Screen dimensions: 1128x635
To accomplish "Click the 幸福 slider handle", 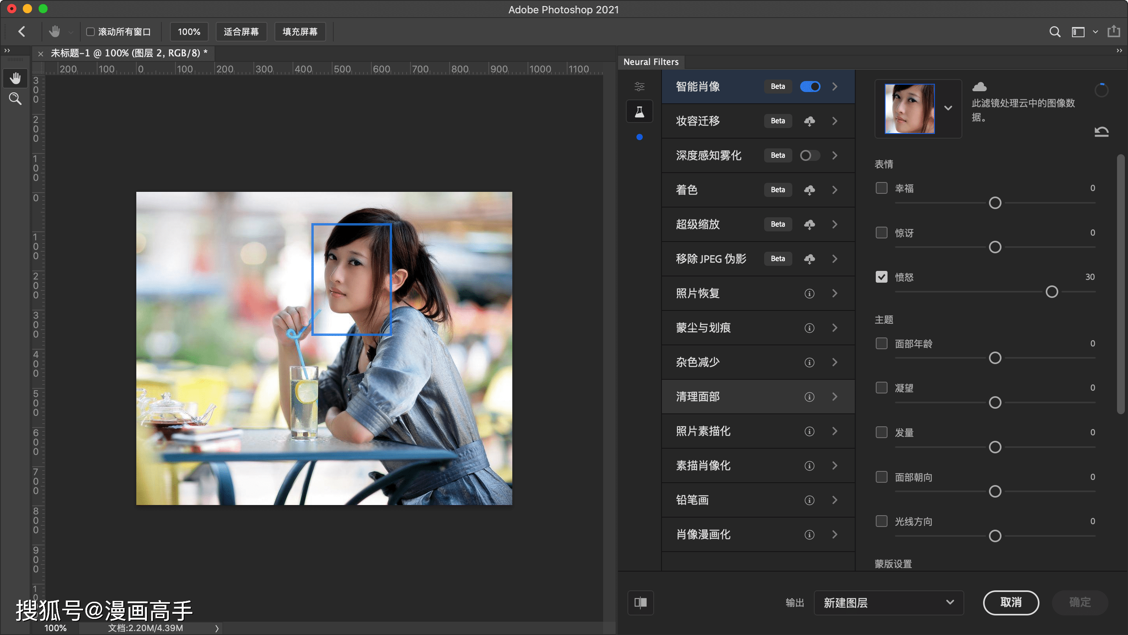I will [x=995, y=203].
